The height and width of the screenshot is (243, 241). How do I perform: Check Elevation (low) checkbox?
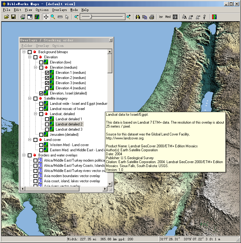pos(41,62)
